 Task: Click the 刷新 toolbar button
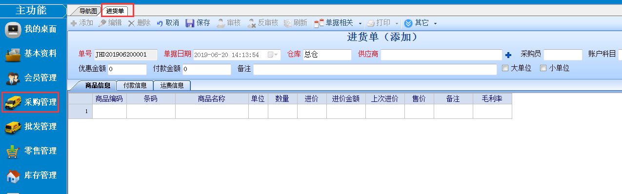click(x=296, y=23)
